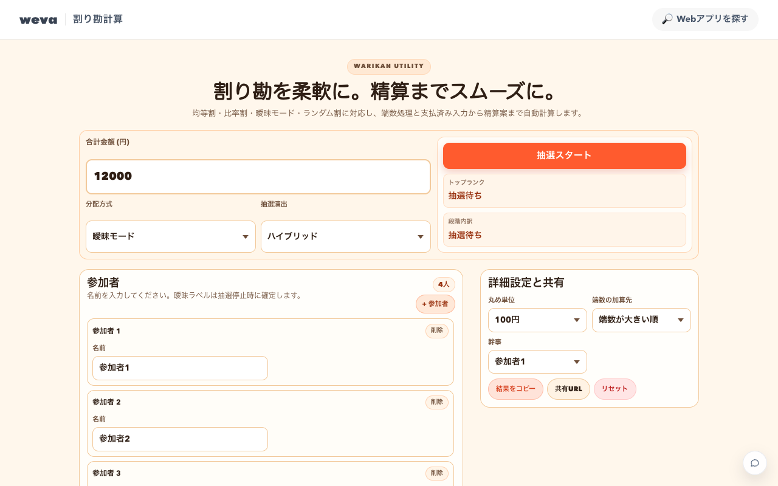Click the 合計金額 (円) label
The image size is (778, 486).
pyautogui.click(x=108, y=142)
